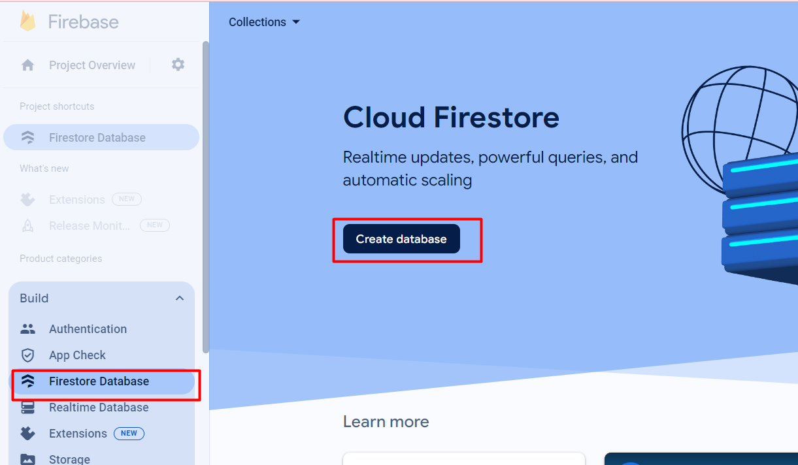This screenshot has width=798, height=465.
Task: Click the NEW badge beside Build Extensions
Action: pyautogui.click(x=129, y=433)
